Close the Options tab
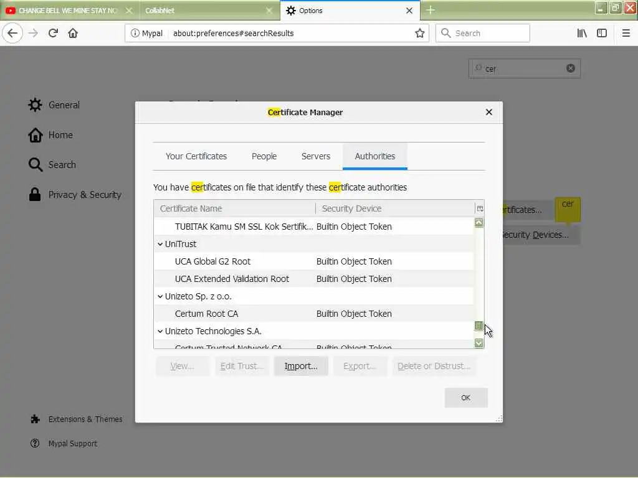Screen dimensions: 638x478 (409, 11)
